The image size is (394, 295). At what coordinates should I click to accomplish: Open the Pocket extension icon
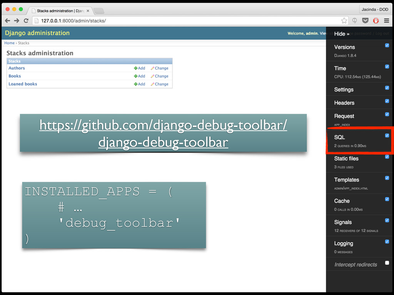365,21
